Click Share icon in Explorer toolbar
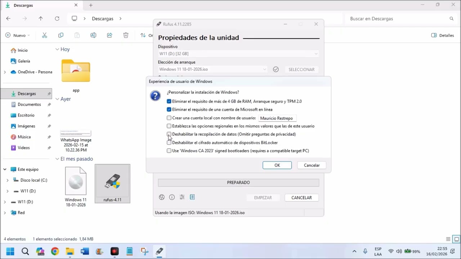Image resolution: width=461 pixels, height=259 pixels. [109, 35]
